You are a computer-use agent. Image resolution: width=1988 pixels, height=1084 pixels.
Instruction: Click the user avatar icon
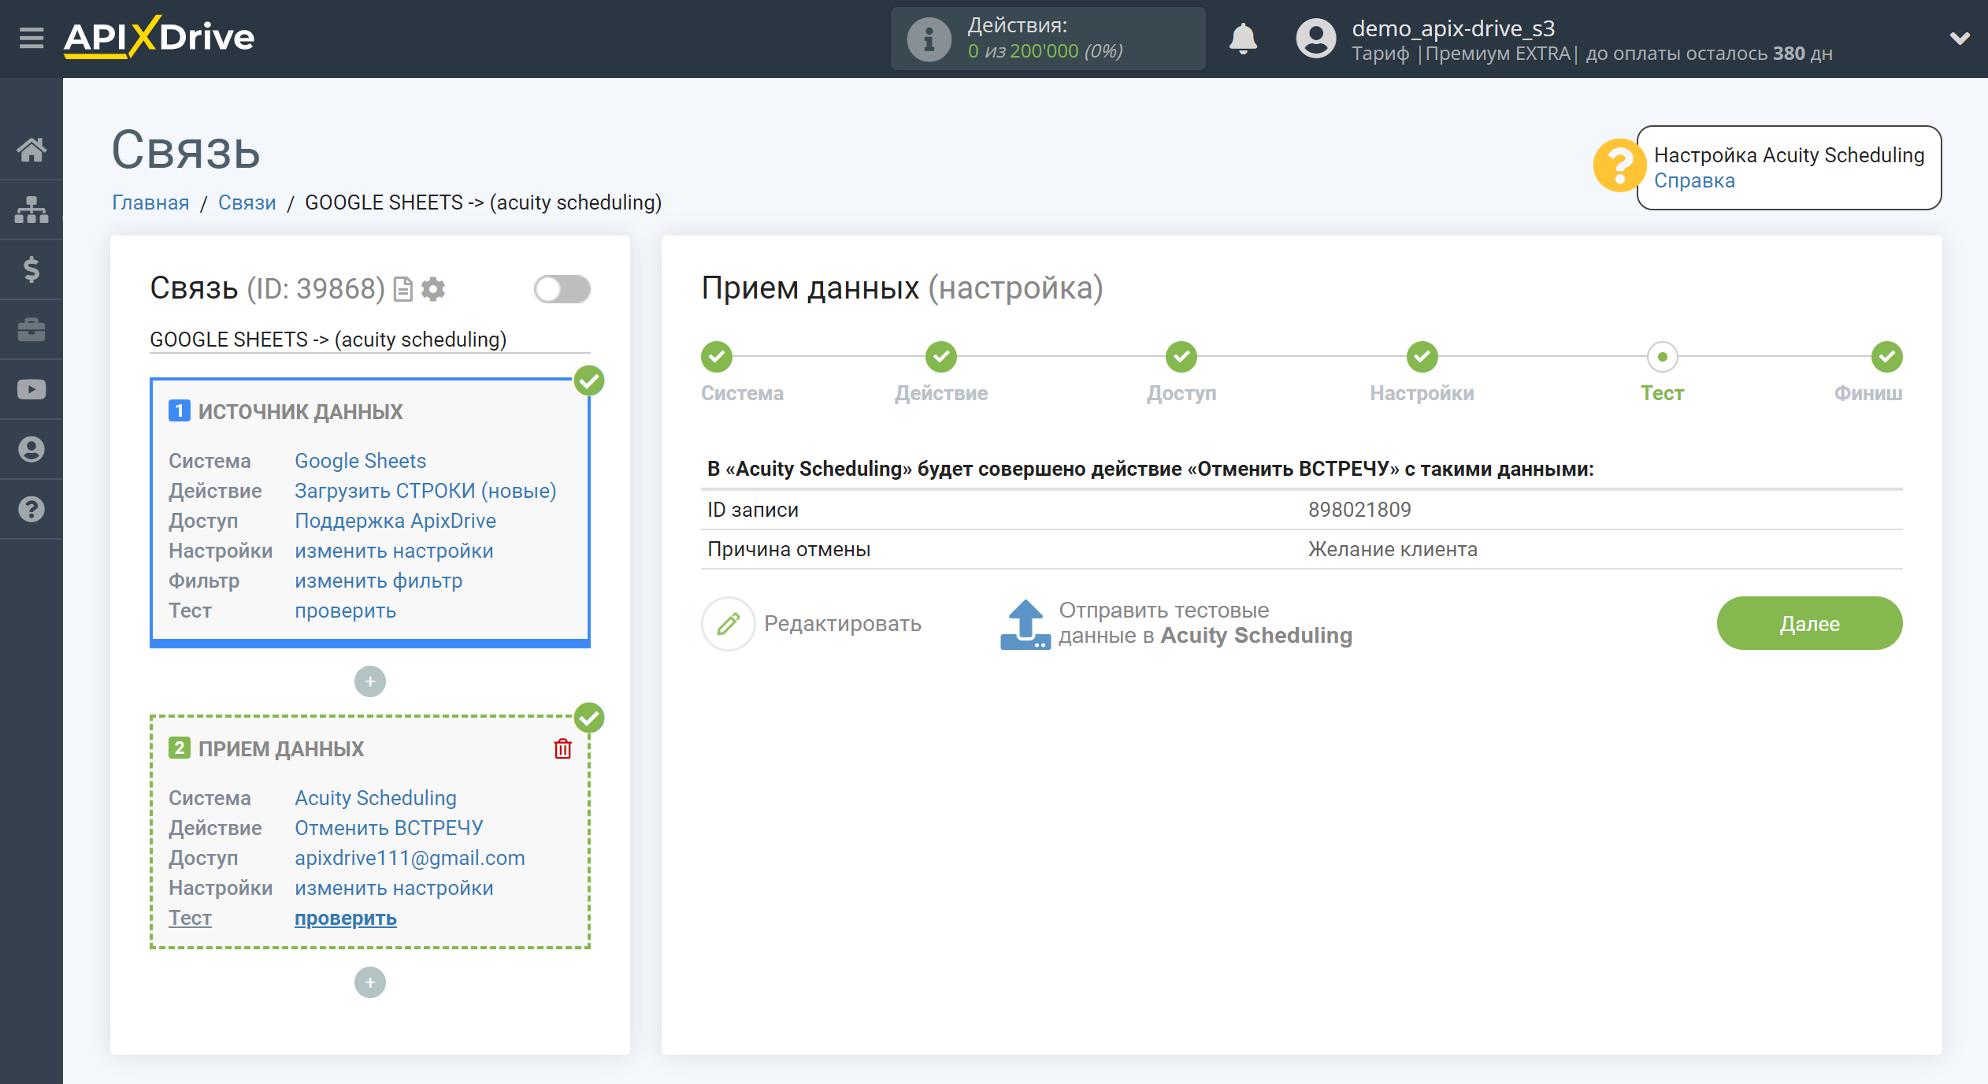(x=1315, y=38)
